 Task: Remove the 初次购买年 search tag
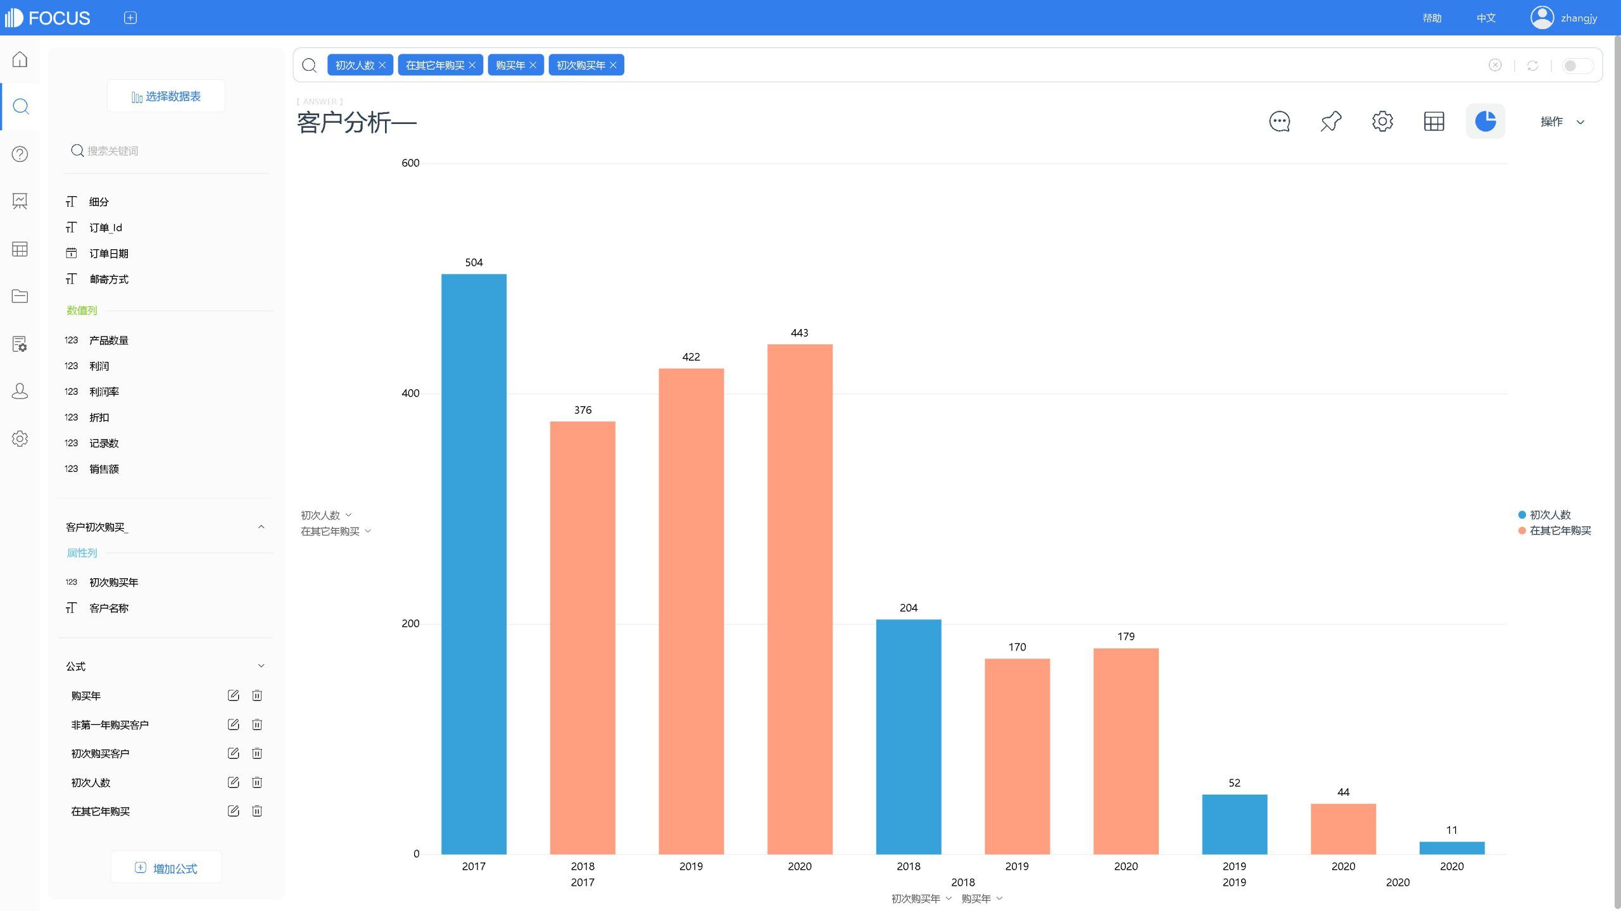(613, 65)
